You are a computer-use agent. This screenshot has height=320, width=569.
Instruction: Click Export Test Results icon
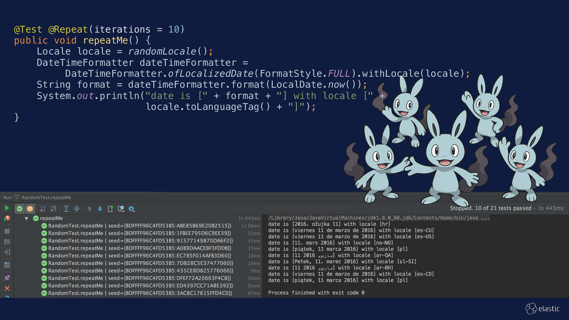pos(110,209)
